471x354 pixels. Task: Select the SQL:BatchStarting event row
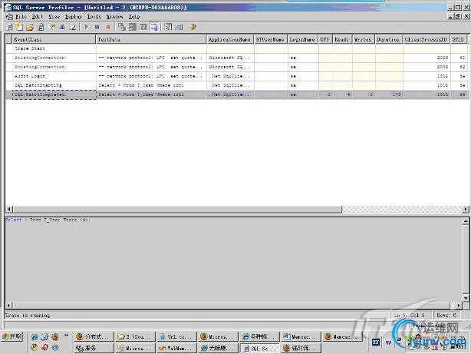[x=236, y=85]
